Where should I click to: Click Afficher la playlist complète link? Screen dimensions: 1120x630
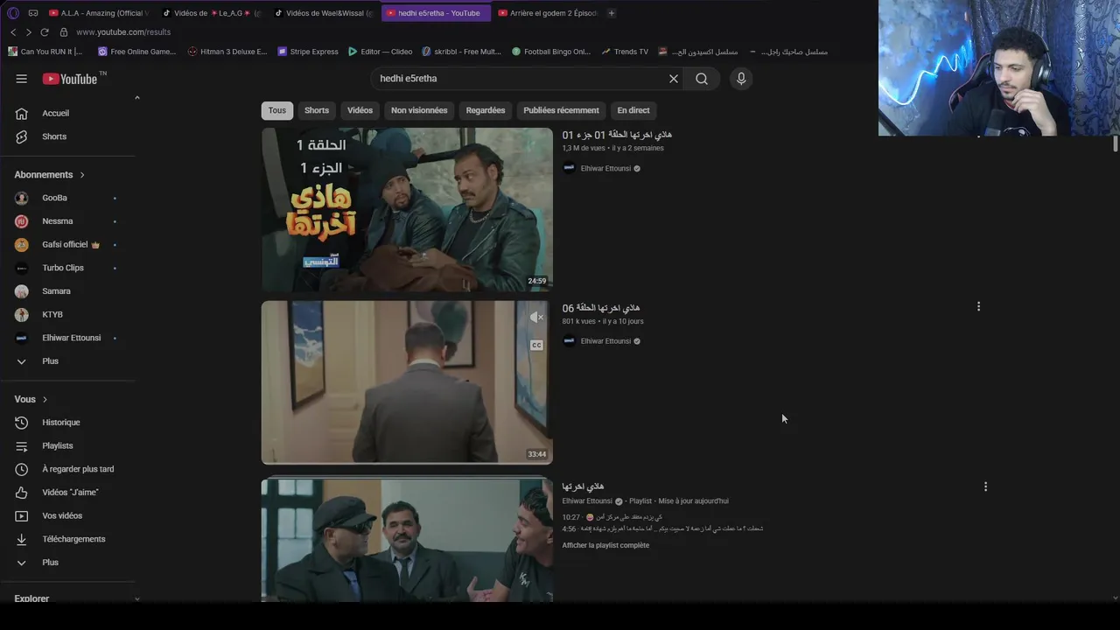pos(605,545)
